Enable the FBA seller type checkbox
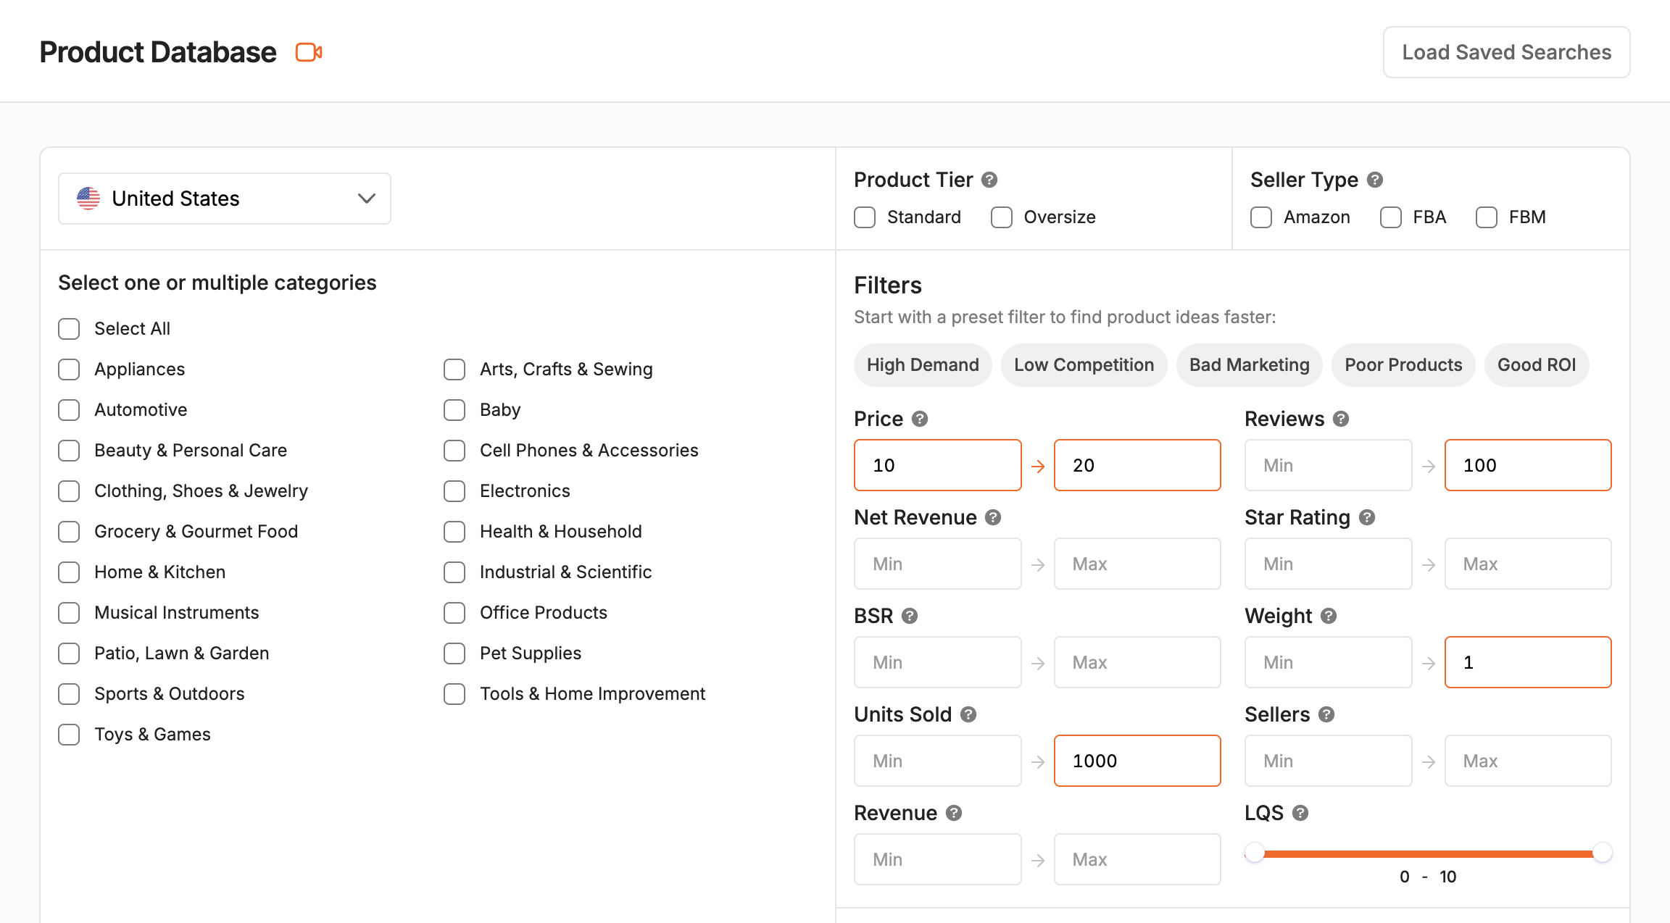The width and height of the screenshot is (1670, 923). tap(1390, 217)
